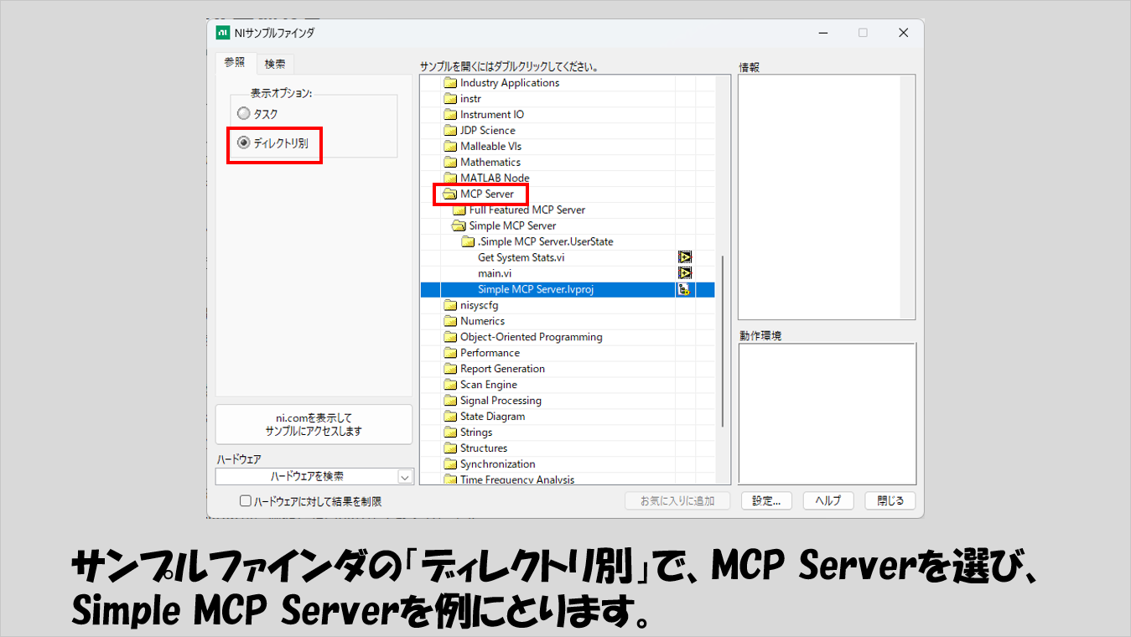Viewport: 1131px width, 637px height.
Task: Select the ディレクトリ別 radio button
Action: [244, 143]
